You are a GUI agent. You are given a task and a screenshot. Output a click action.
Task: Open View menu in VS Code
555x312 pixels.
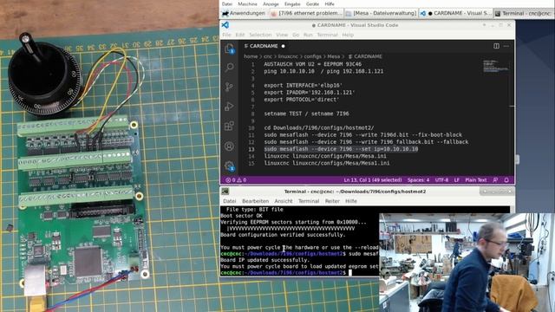[282, 35]
